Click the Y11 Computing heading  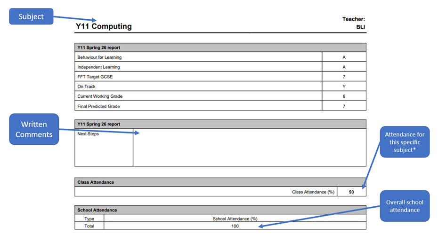point(104,27)
